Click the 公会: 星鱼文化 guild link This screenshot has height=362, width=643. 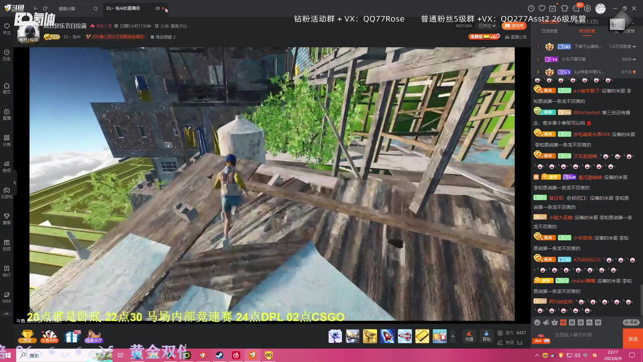[171, 26]
